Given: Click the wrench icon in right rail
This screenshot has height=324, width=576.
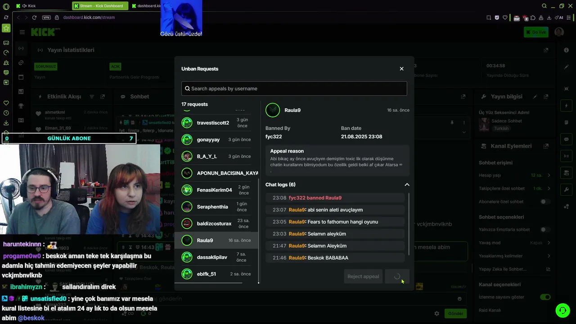Looking at the screenshot, I should point(567,190).
